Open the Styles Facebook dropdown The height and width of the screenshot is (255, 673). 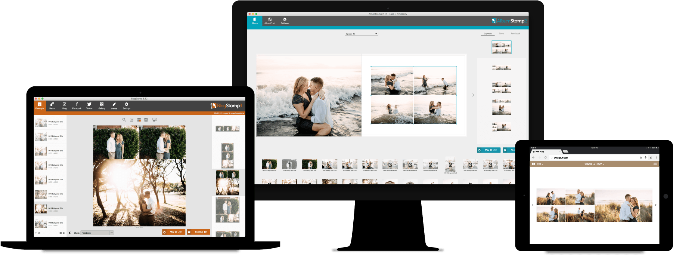(97, 233)
